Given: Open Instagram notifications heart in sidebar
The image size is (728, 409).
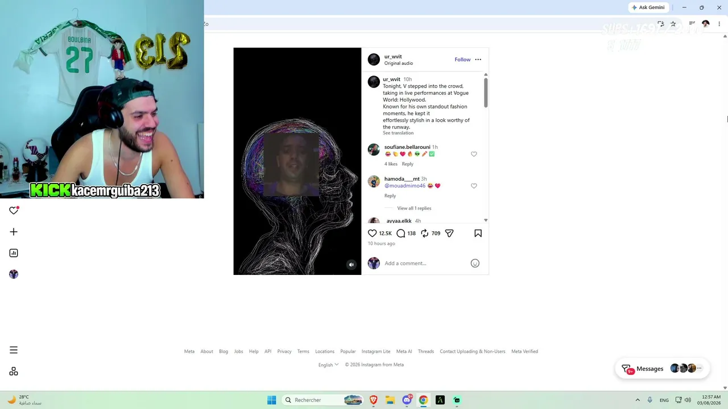Looking at the screenshot, I should point(14,210).
